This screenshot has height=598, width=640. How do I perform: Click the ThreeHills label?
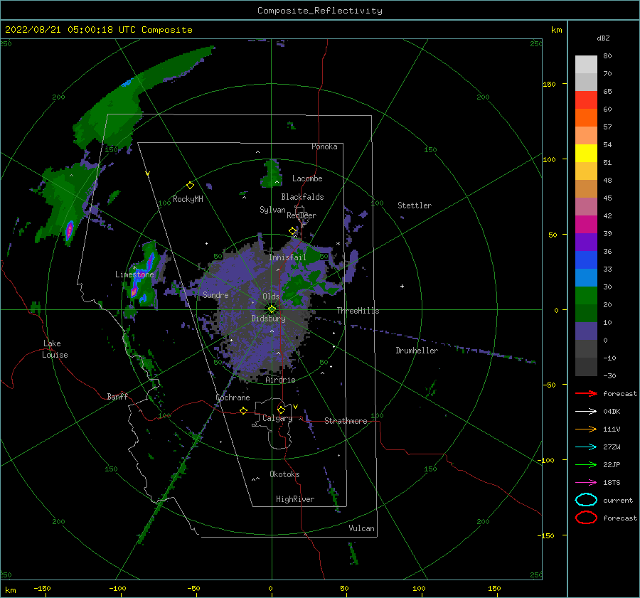click(x=358, y=311)
